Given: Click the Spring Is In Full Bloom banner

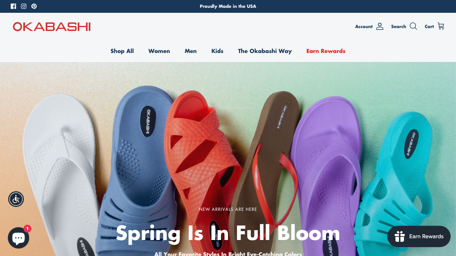Looking at the screenshot, I should (x=228, y=233).
